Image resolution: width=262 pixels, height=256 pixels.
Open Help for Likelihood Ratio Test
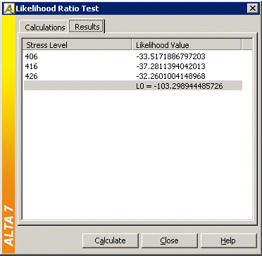point(228,240)
